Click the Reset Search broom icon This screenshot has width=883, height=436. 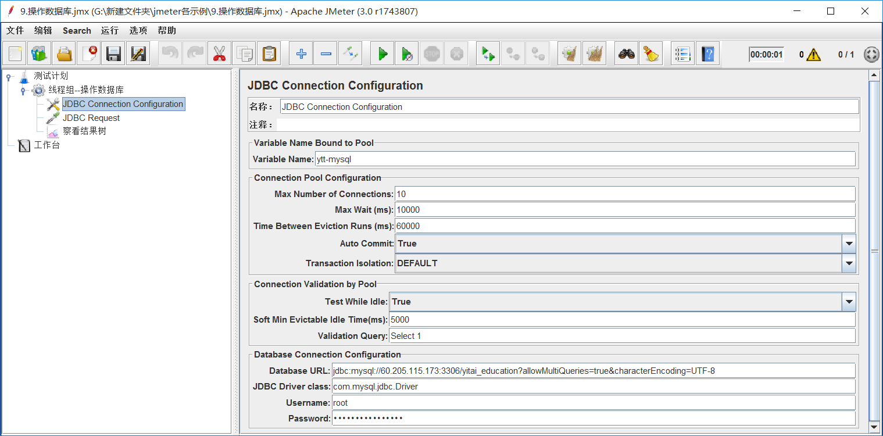click(x=651, y=54)
